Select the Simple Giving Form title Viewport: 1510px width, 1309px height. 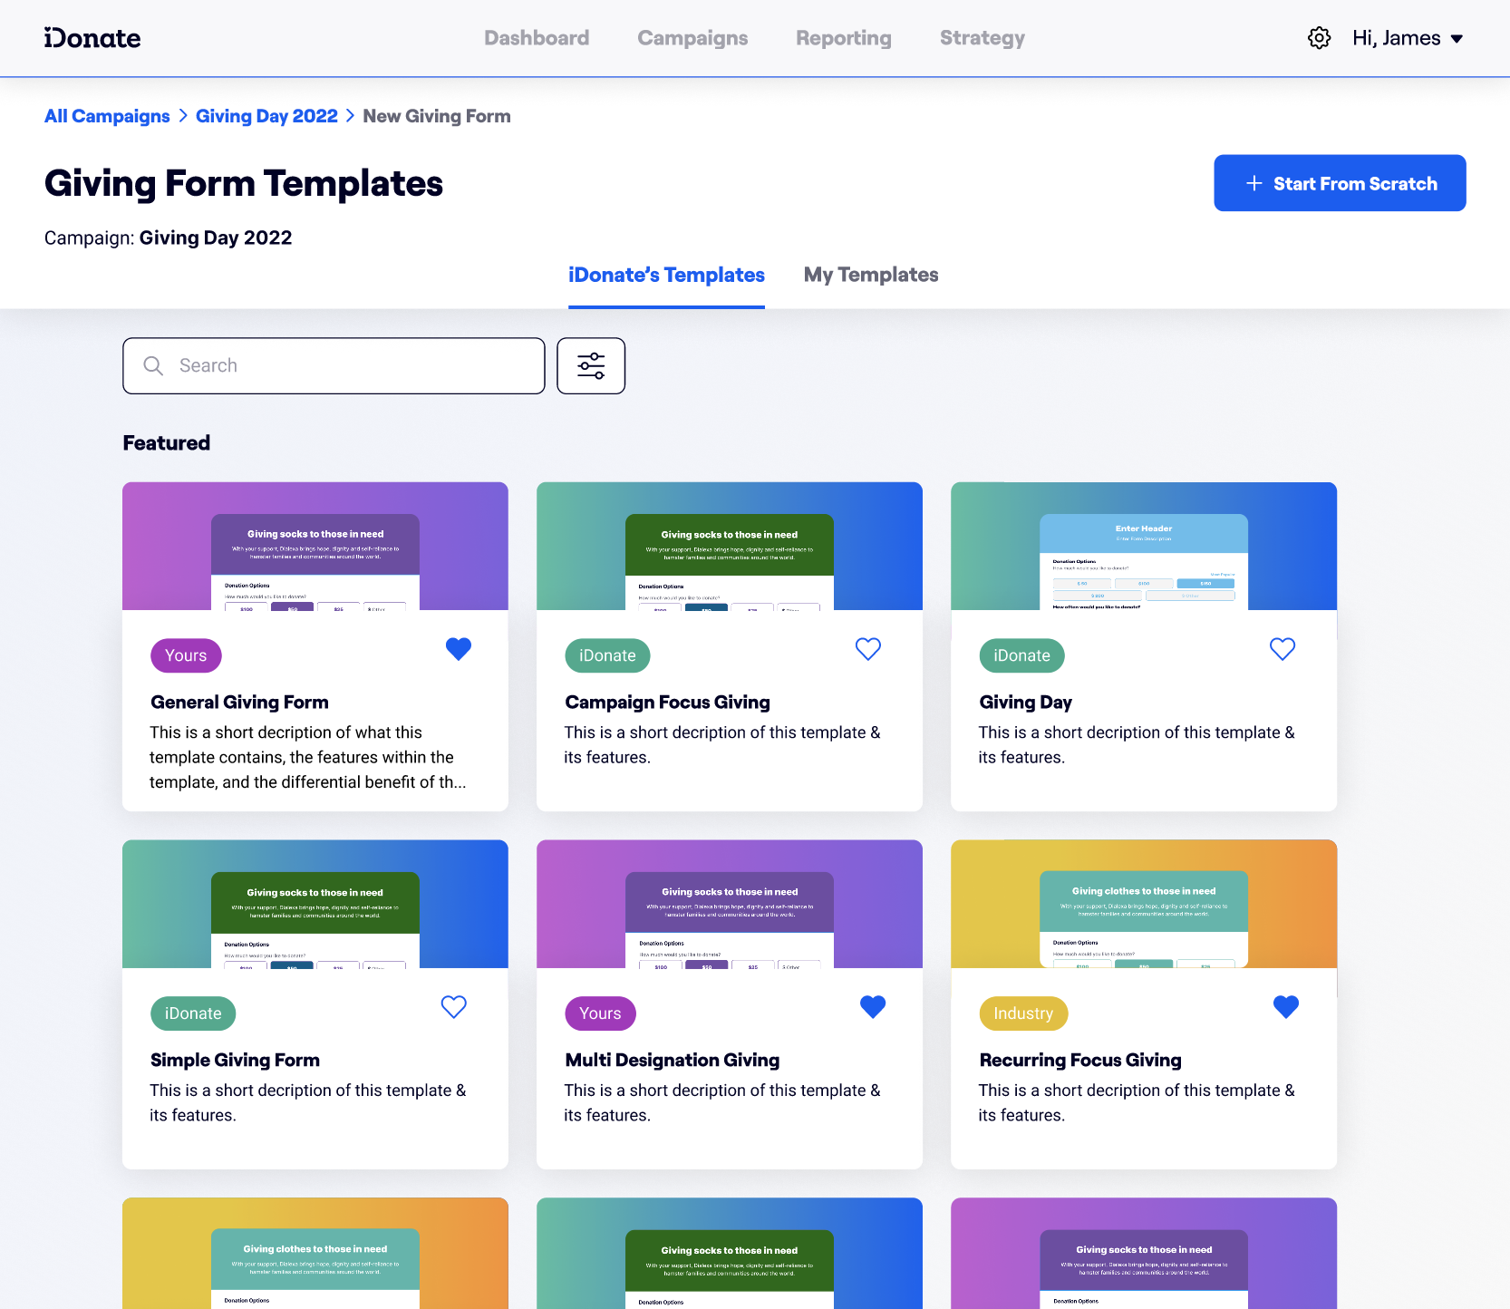pyautogui.click(x=235, y=1060)
